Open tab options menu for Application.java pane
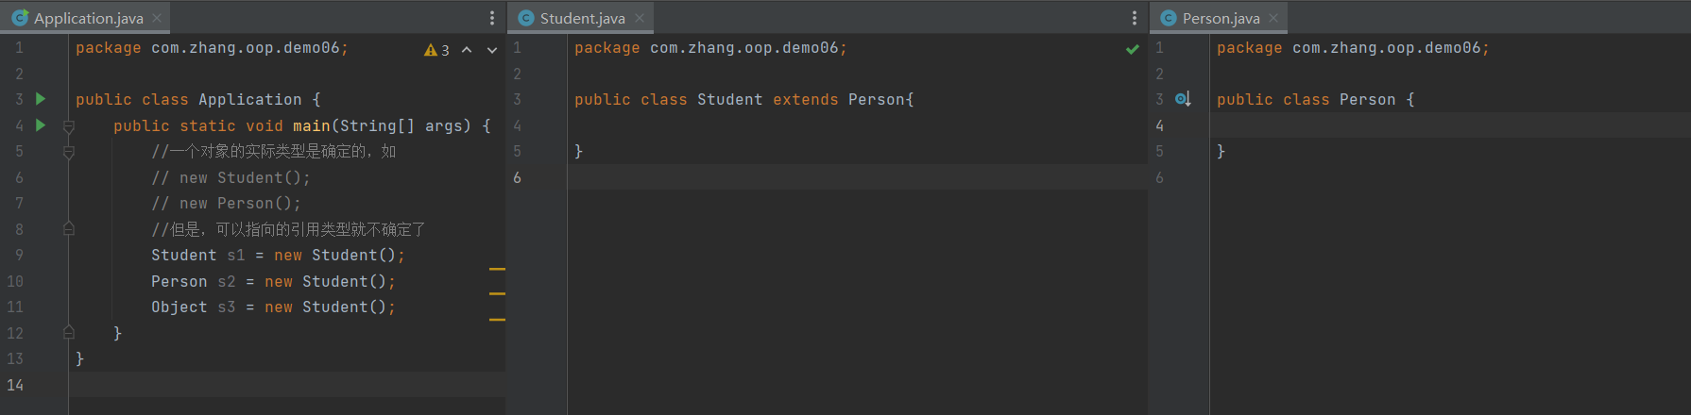The width and height of the screenshot is (1691, 415). click(x=491, y=18)
